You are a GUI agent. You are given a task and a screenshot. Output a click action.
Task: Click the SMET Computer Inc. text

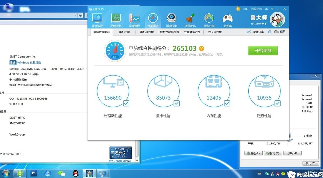point(23,56)
